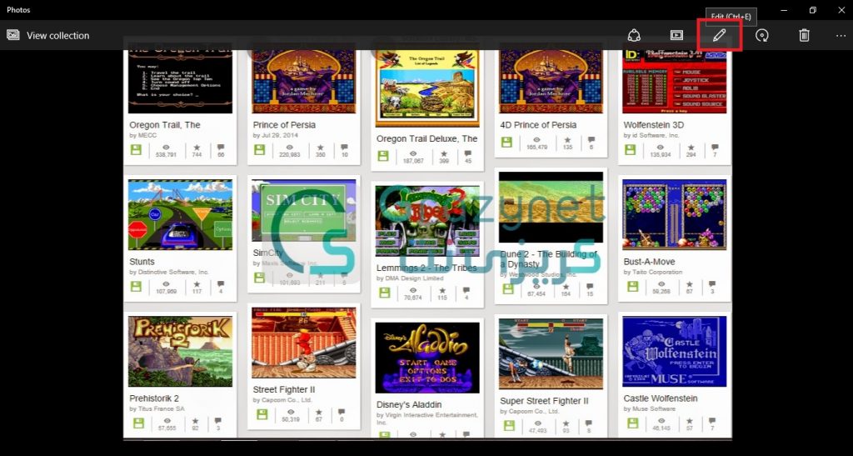
Task: Click the Prehistorik 2 title
Action: pos(154,398)
